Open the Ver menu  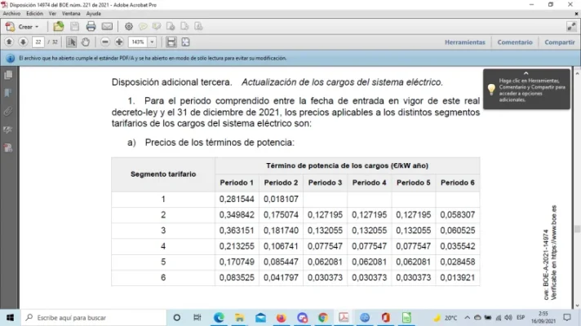coord(52,13)
